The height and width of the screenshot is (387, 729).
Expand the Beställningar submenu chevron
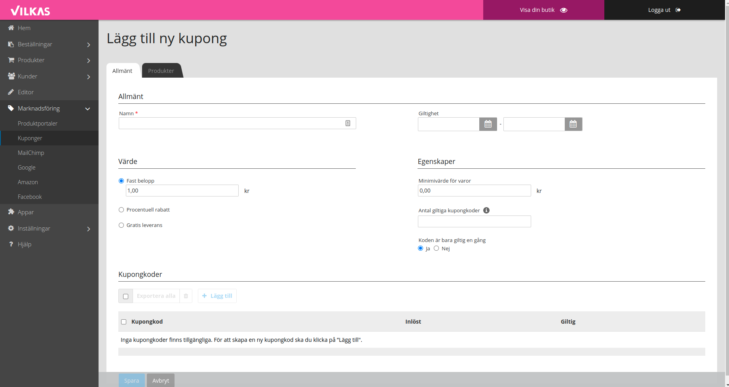click(x=89, y=45)
